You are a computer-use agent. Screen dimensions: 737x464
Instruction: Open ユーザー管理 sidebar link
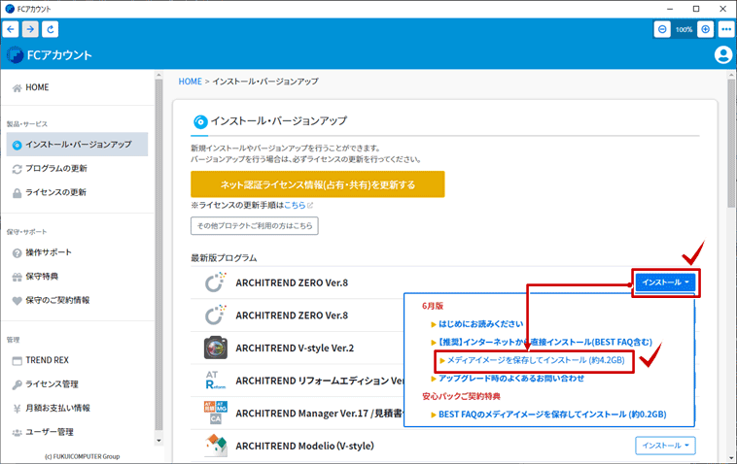(50, 432)
